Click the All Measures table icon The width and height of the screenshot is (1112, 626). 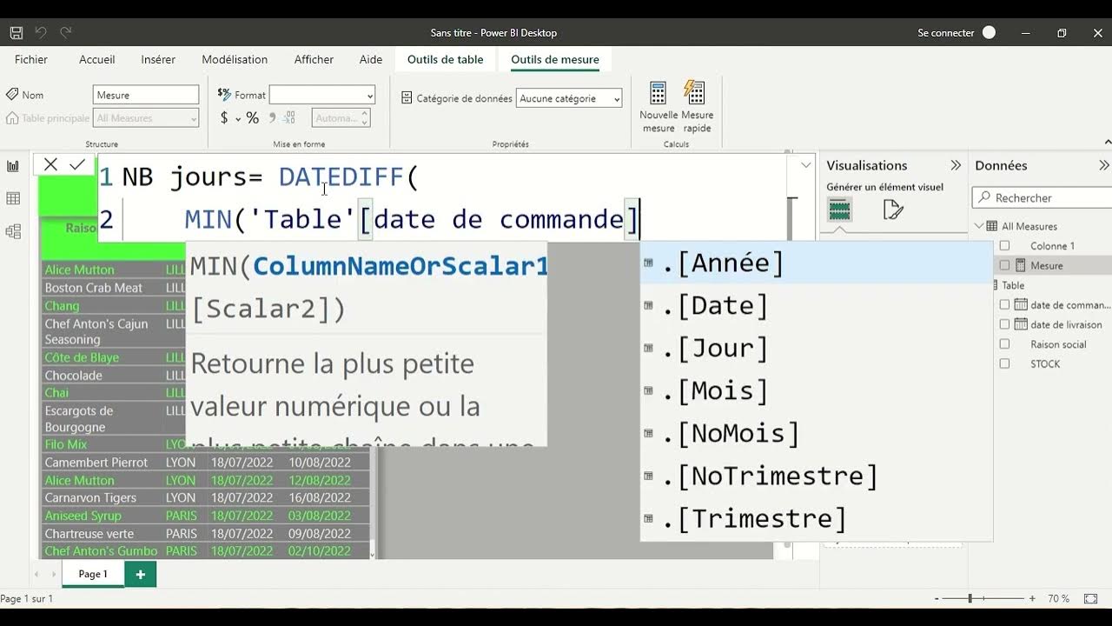click(x=993, y=226)
